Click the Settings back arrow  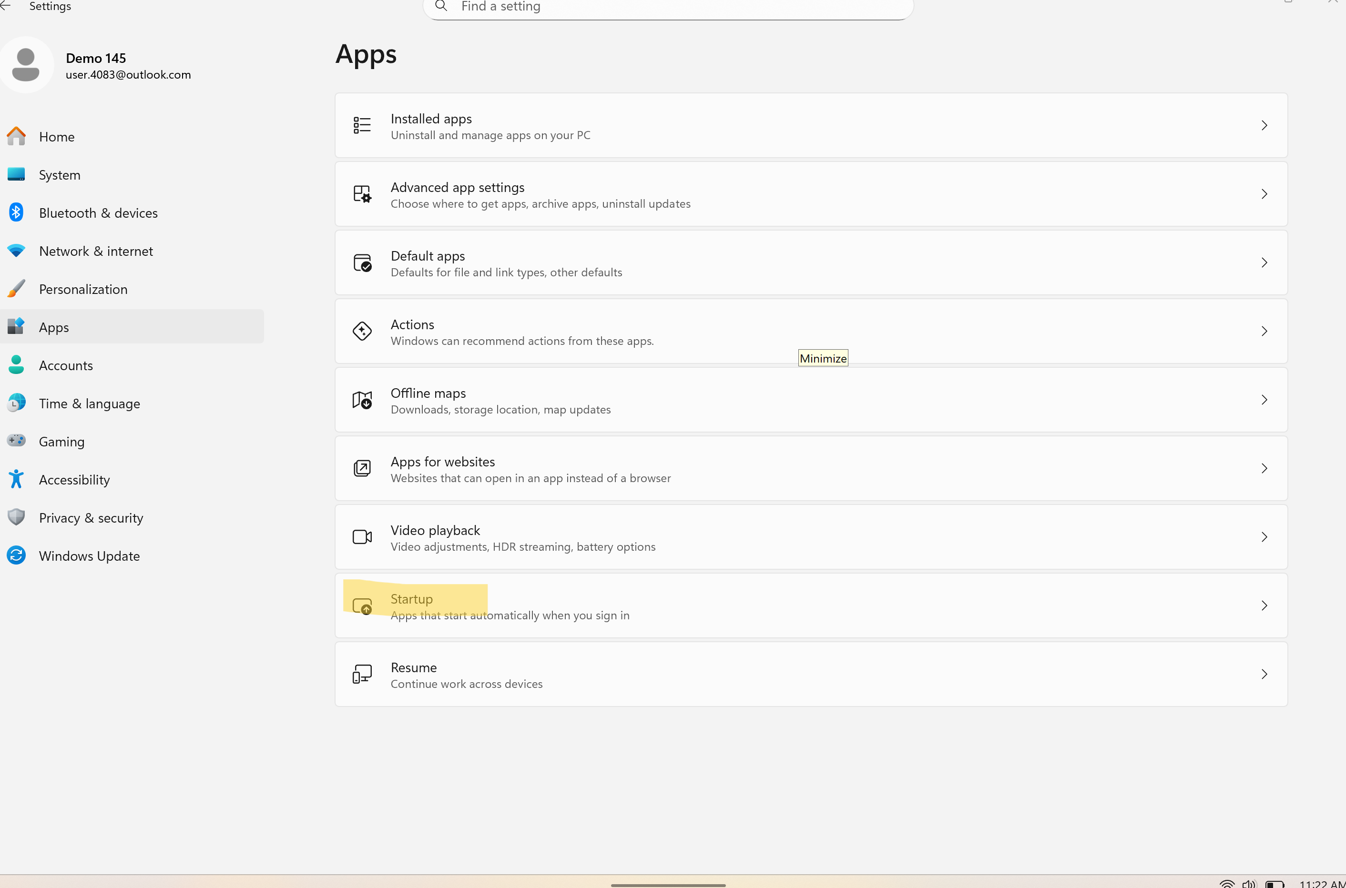click(x=6, y=6)
